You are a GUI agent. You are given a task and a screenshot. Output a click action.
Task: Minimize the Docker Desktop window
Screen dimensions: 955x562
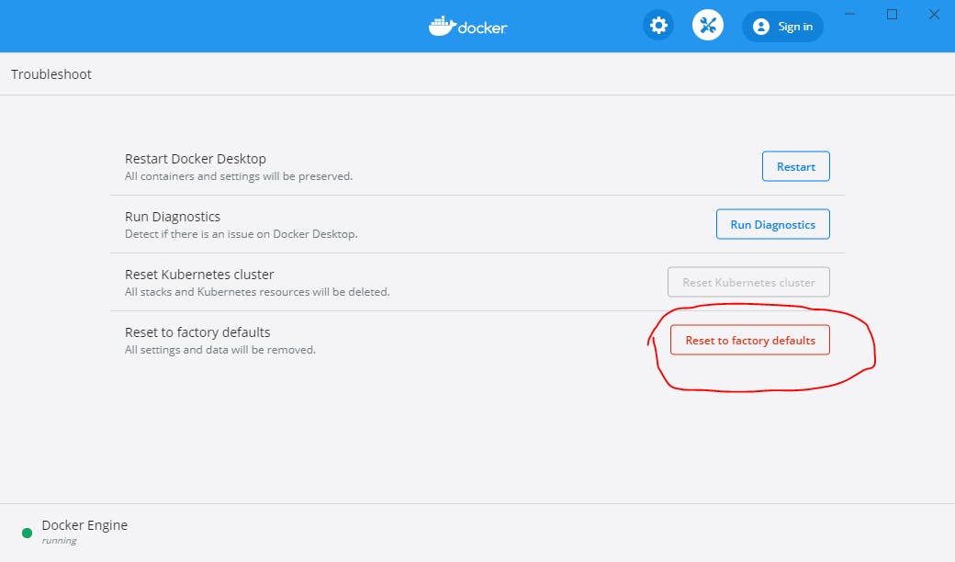tap(849, 14)
